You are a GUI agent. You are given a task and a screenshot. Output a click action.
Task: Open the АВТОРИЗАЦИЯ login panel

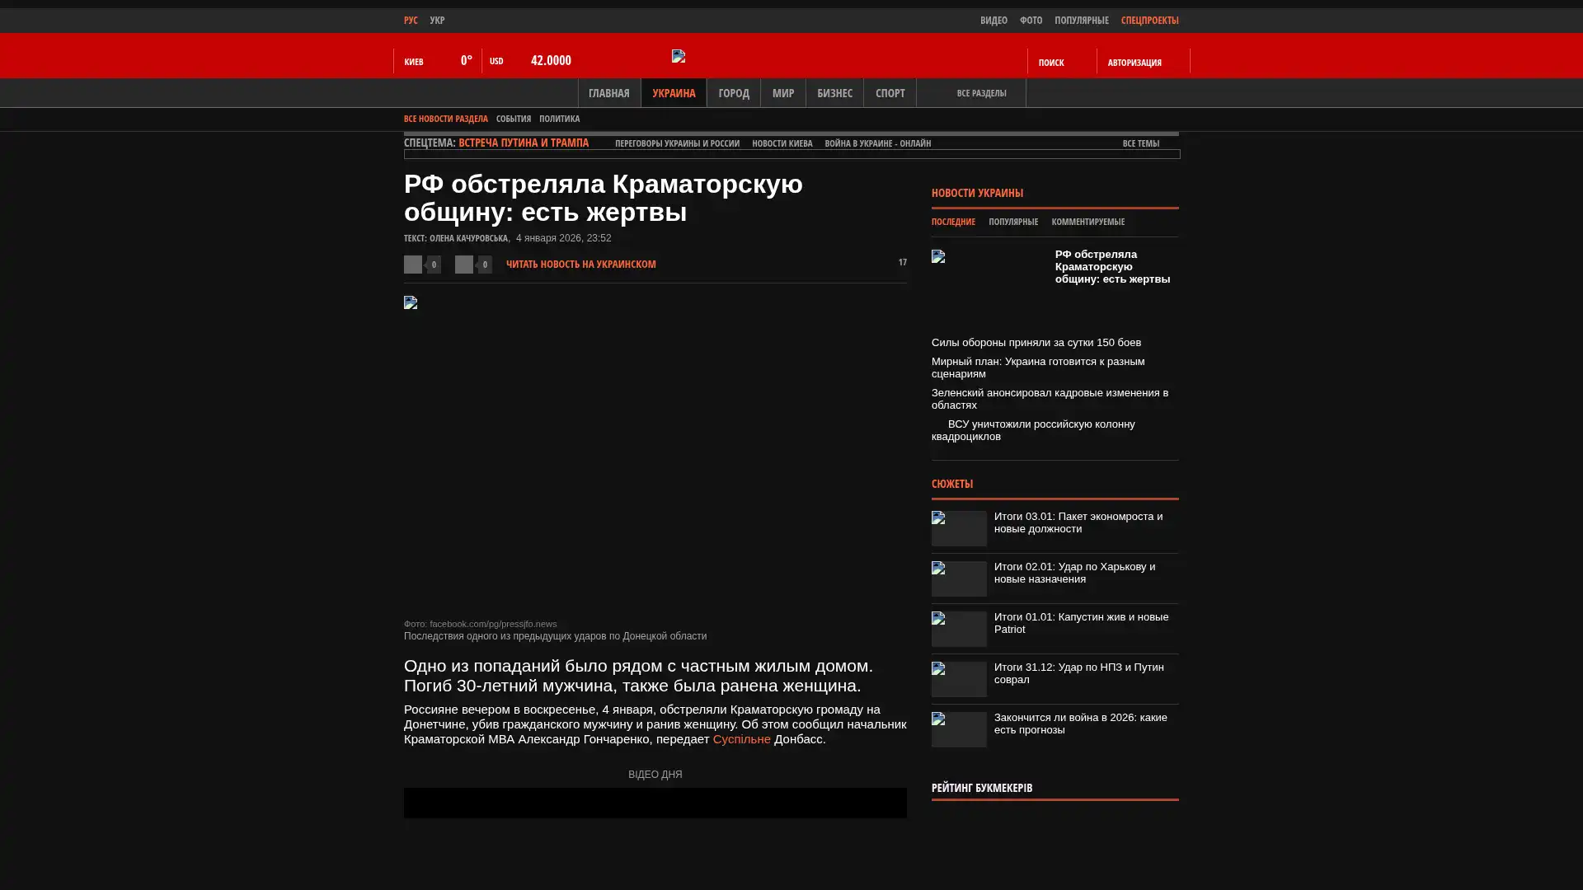click(1134, 63)
